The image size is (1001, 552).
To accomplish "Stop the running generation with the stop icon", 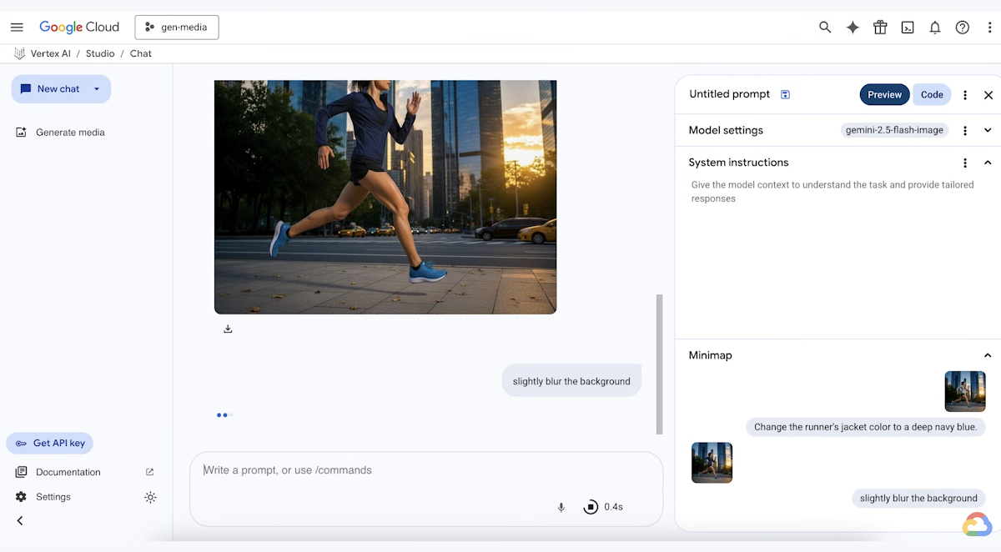I will pyautogui.click(x=591, y=506).
